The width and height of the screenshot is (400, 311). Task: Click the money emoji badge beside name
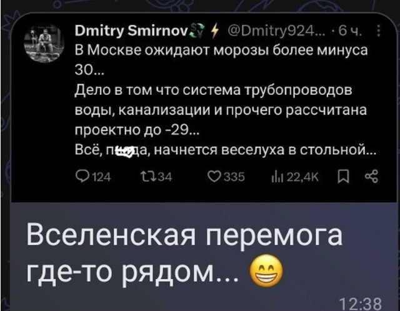pyautogui.click(x=197, y=29)
